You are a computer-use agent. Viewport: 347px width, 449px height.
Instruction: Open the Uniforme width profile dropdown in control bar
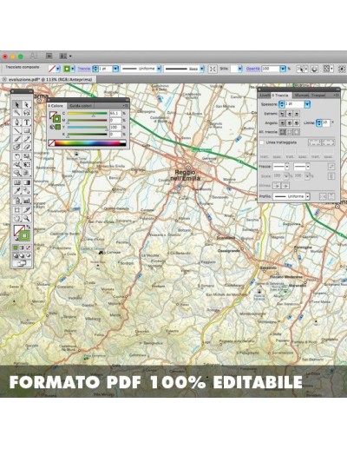159,69
